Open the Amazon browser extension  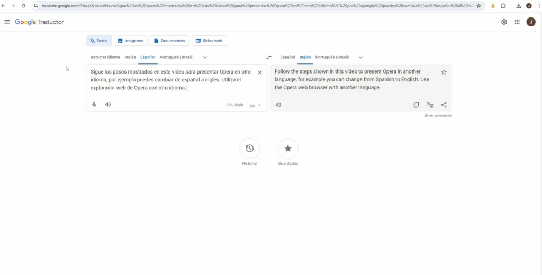point(493,6)
